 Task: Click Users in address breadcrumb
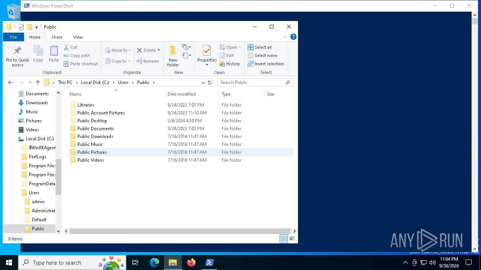click(123, 82)
